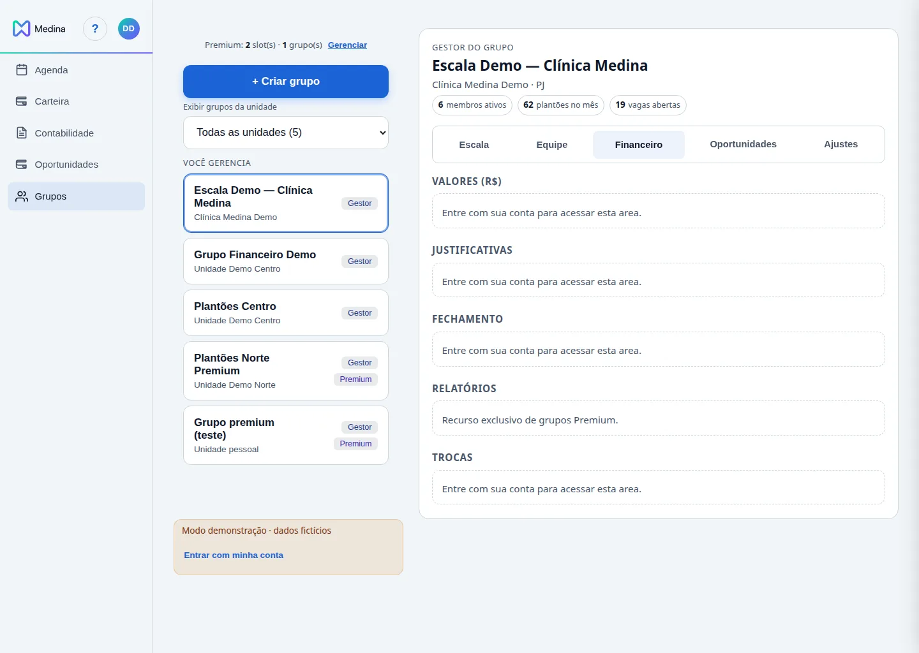Screen dimensions: 919x653
Task: Open the Gerenciar premium link
Action: (347, 45)
